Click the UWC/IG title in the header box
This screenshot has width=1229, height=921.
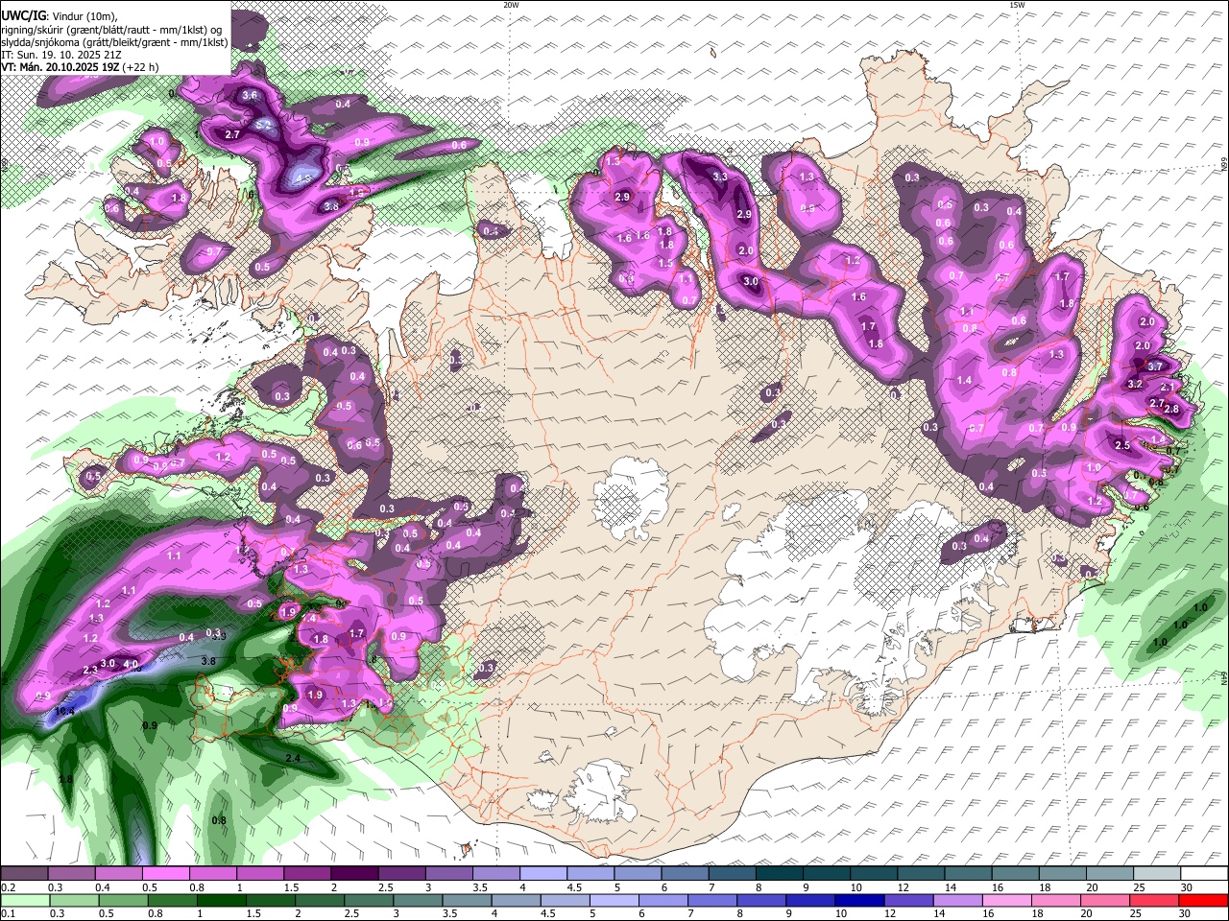tap(23, 16)
